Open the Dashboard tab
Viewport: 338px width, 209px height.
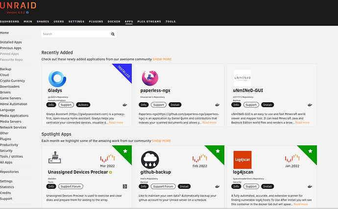(9, 22)
